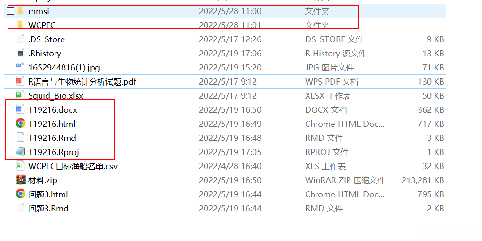The image size is (482, 241).
Task: Select the file name .DS_Store
Action: (47, 39)
